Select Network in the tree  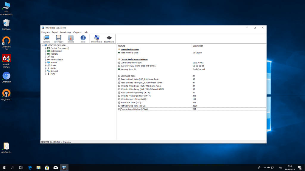pyautogui.click(x=54, y=71)
